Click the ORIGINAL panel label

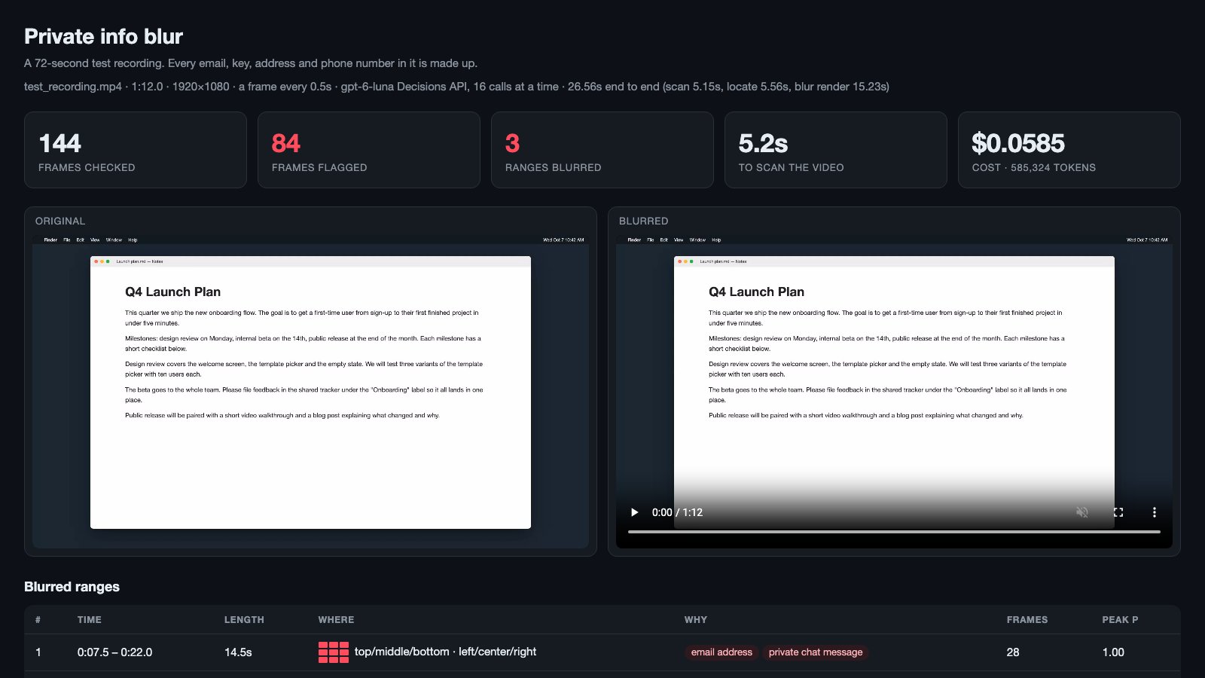coord(60,221)
